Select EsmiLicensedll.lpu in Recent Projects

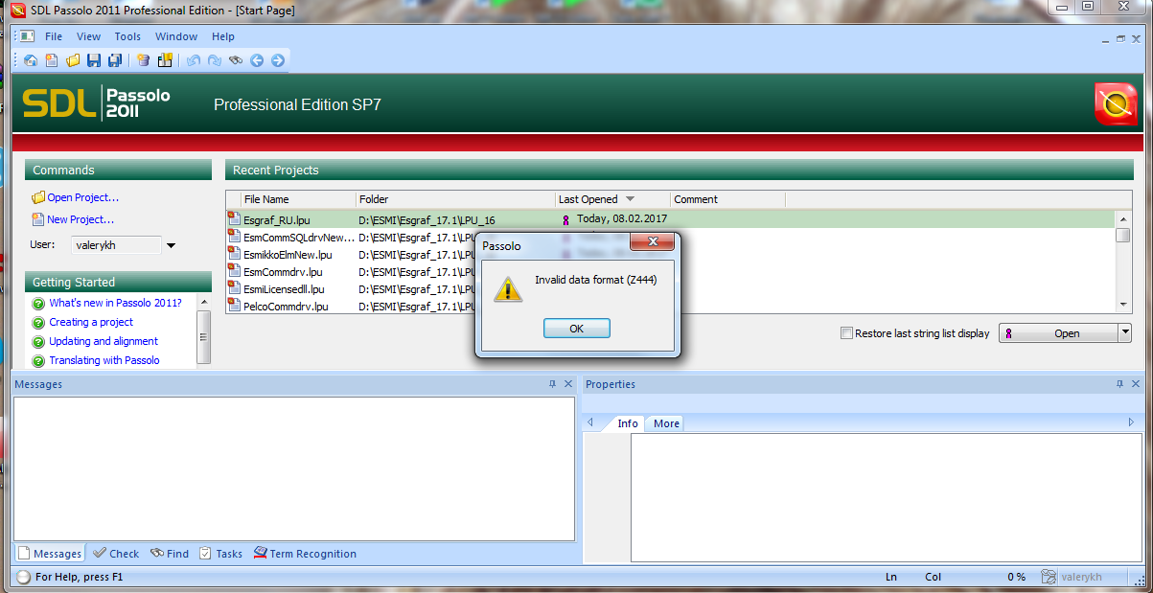point(284,289)
